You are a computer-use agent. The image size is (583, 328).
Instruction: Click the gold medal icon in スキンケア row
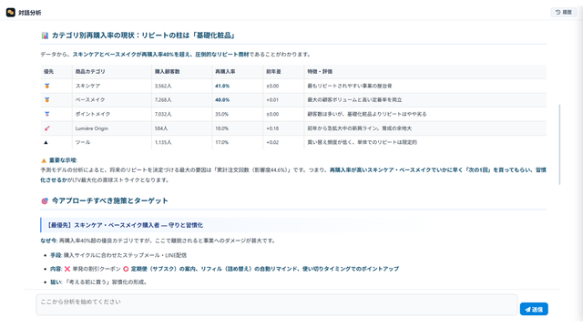tap(46, 86)
